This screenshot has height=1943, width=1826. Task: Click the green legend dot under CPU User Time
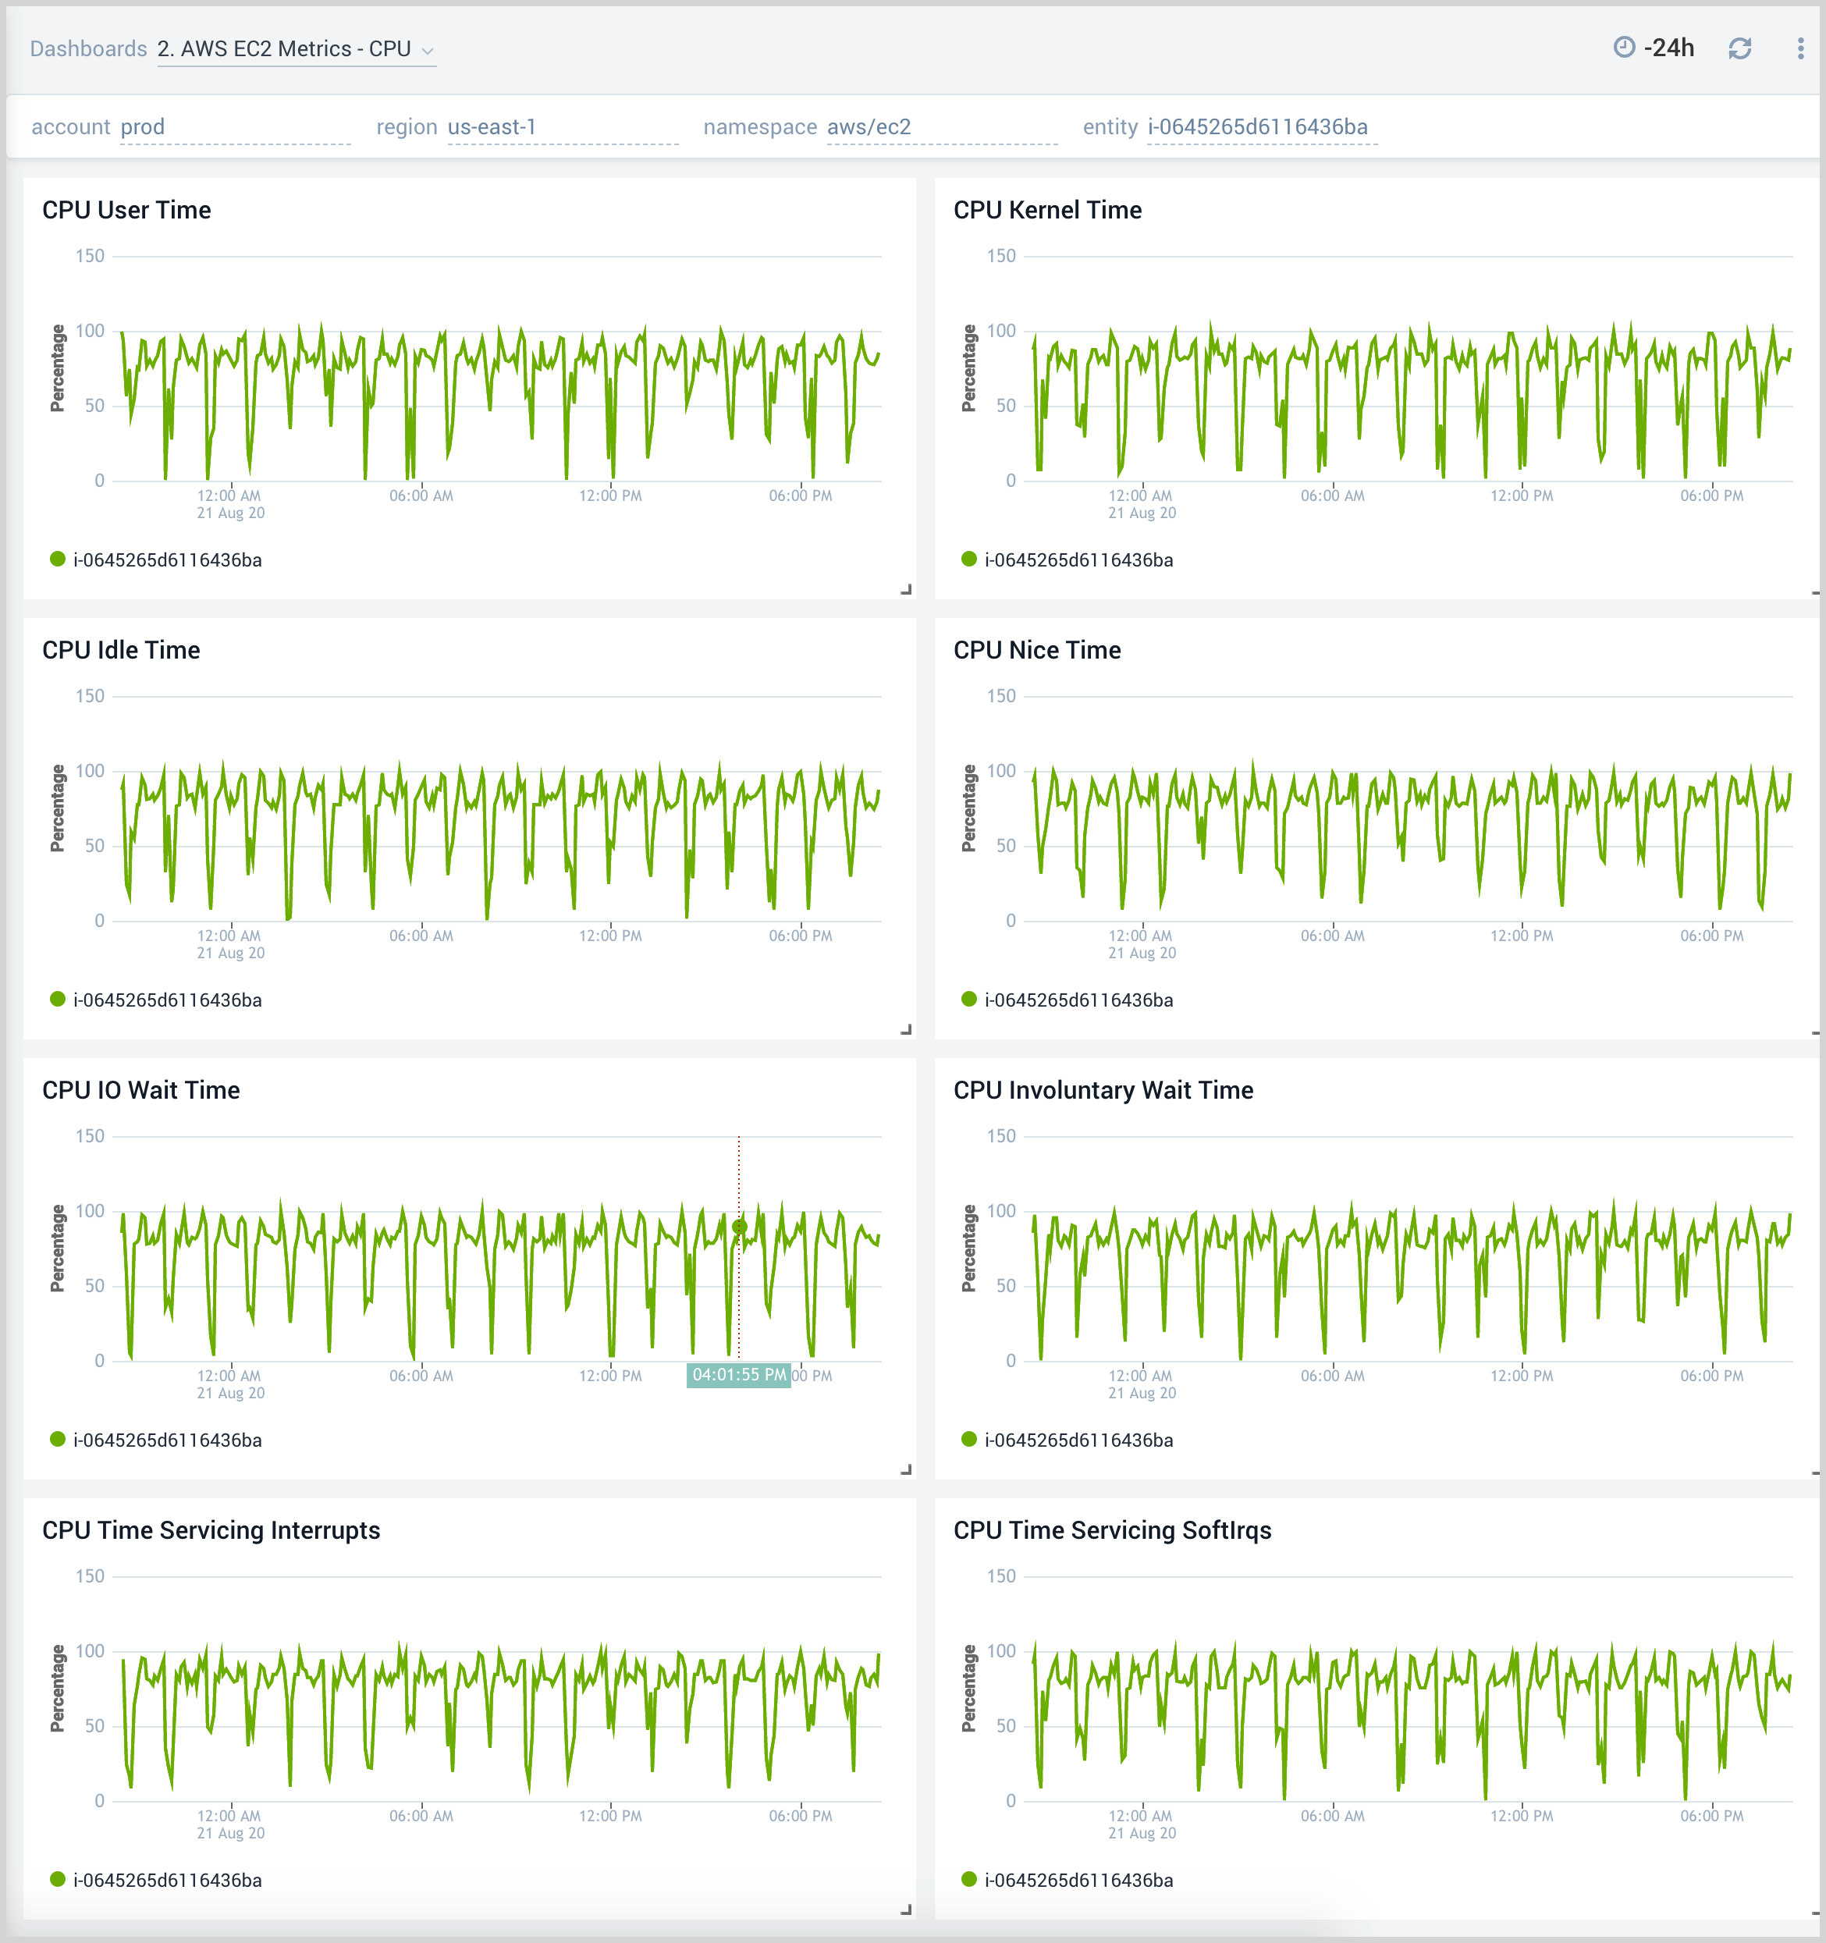58,559
